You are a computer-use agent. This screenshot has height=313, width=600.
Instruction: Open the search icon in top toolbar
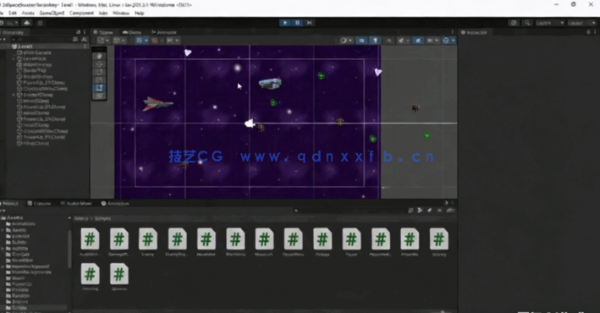tap(527, 23)
